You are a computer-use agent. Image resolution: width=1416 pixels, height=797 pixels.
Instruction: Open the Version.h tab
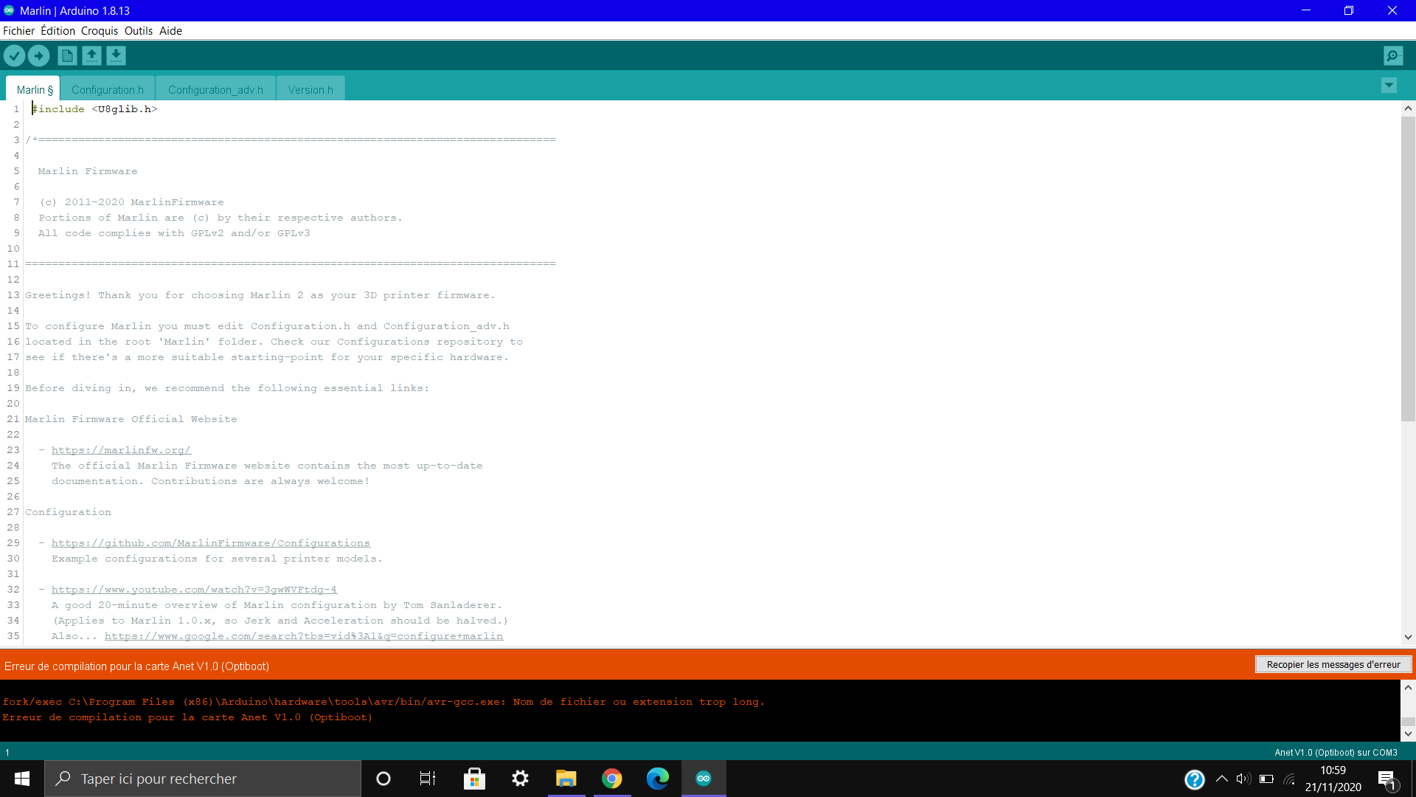click(310, 89)
